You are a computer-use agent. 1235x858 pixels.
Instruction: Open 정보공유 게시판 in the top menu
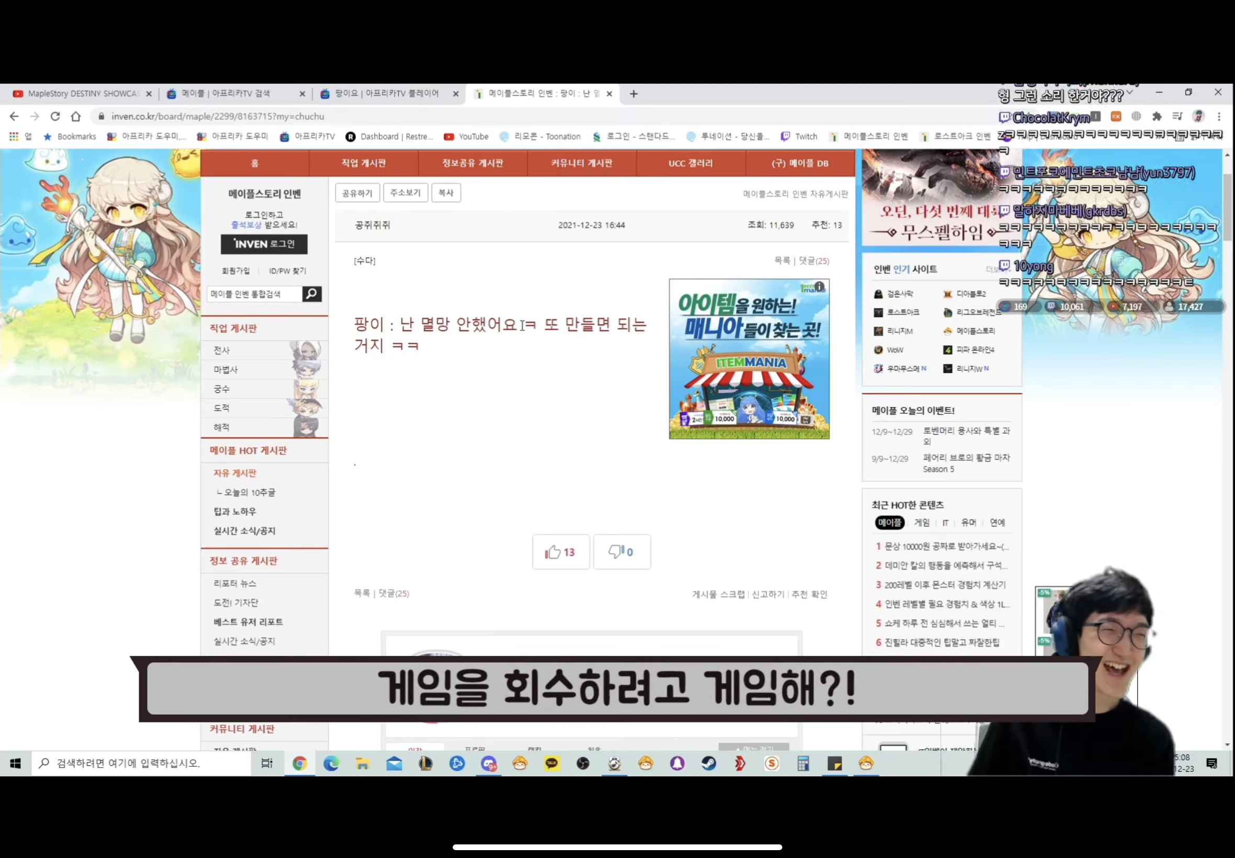[x=473, y=163]
